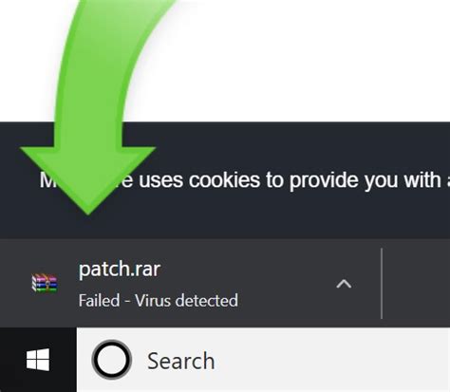
Task: Click the cookies notice sentence
Action: tap(245, 180)
